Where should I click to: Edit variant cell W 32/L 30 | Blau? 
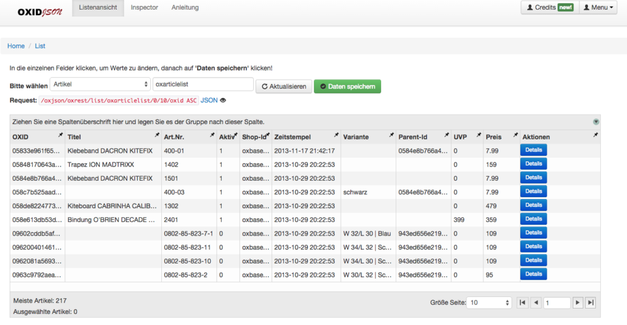(x=368, y=234)
